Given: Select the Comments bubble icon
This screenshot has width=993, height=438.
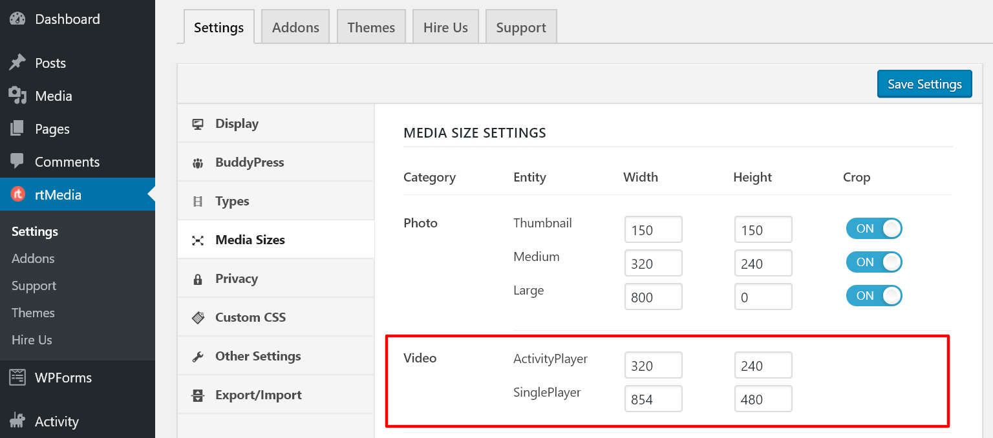Looking at the screenshot, I should point(17,162).
